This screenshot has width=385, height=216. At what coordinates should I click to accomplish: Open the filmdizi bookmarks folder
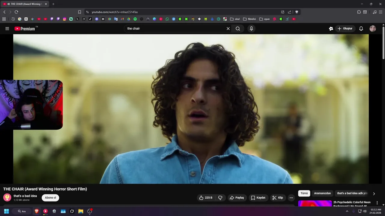pyautogui.click(x=249, y=19)
